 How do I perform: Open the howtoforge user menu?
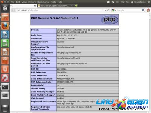[x=138, y=2]
